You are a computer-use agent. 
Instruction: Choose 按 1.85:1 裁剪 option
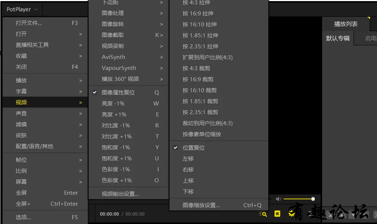tap(219, 101)
